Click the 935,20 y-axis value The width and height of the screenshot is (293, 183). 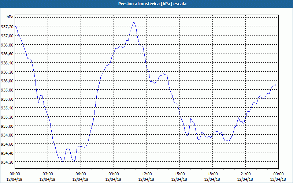(x=7, y=117)
